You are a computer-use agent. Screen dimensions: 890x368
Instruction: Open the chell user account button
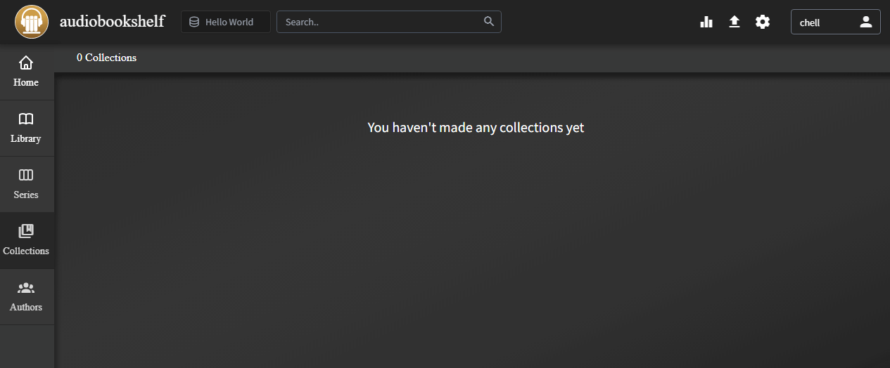[835, 22]
